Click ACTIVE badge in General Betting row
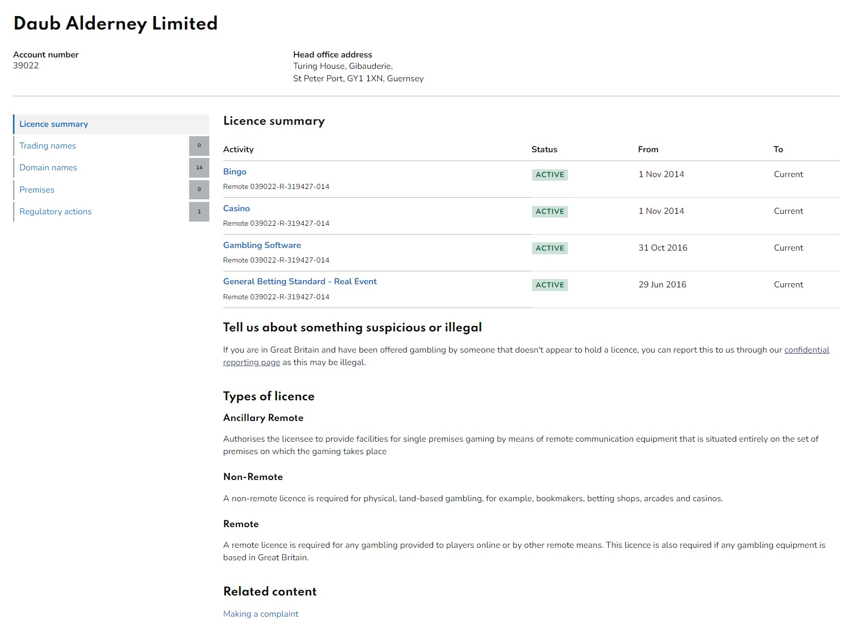 coord(550,285)
